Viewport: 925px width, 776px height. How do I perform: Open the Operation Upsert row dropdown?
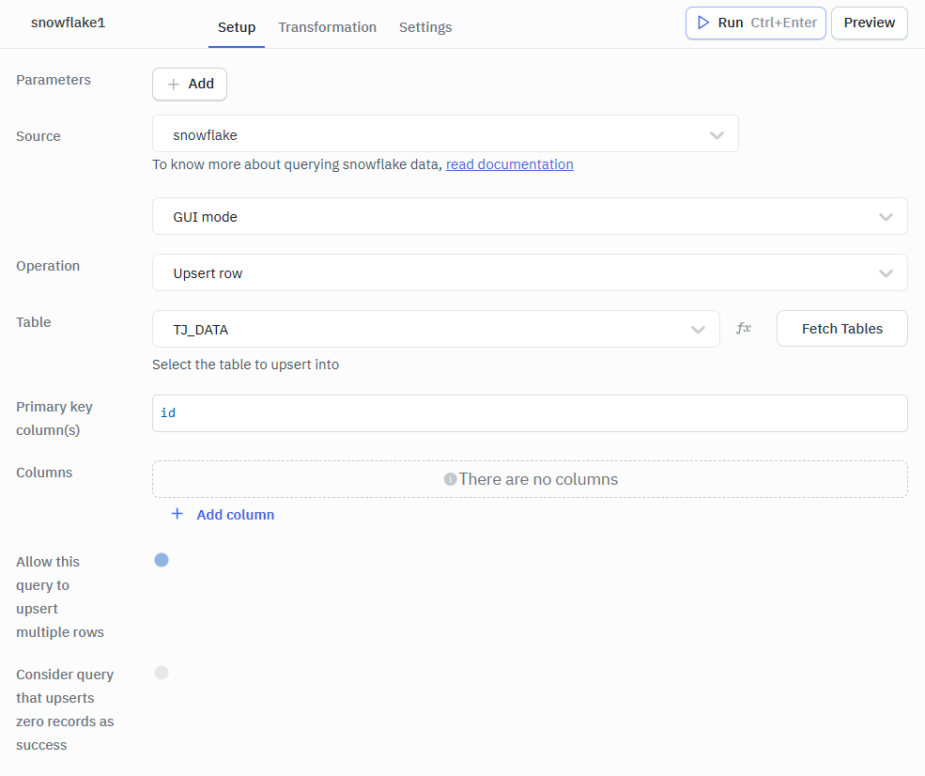(530, 272)
